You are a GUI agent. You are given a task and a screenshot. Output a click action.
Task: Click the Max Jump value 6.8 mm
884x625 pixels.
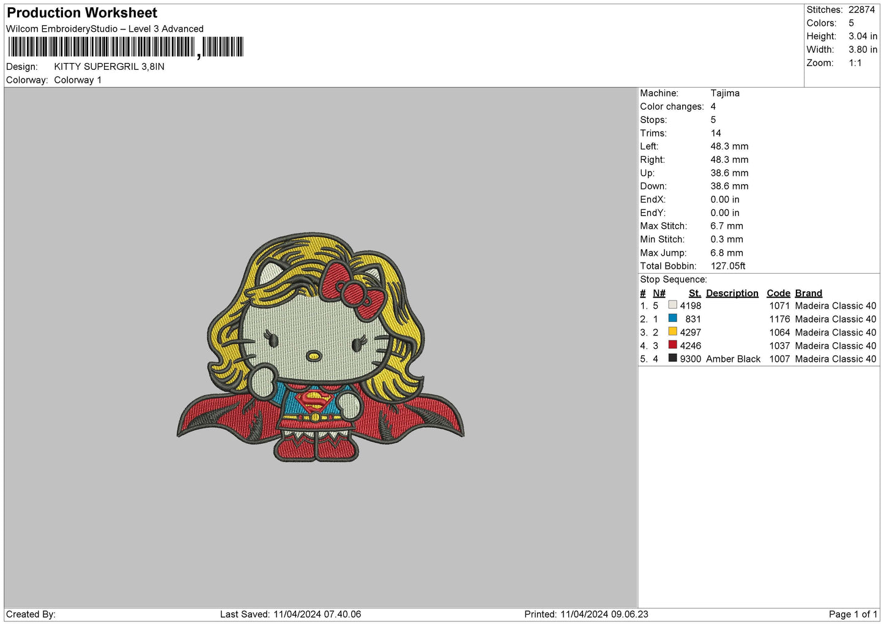pos(727,253)
